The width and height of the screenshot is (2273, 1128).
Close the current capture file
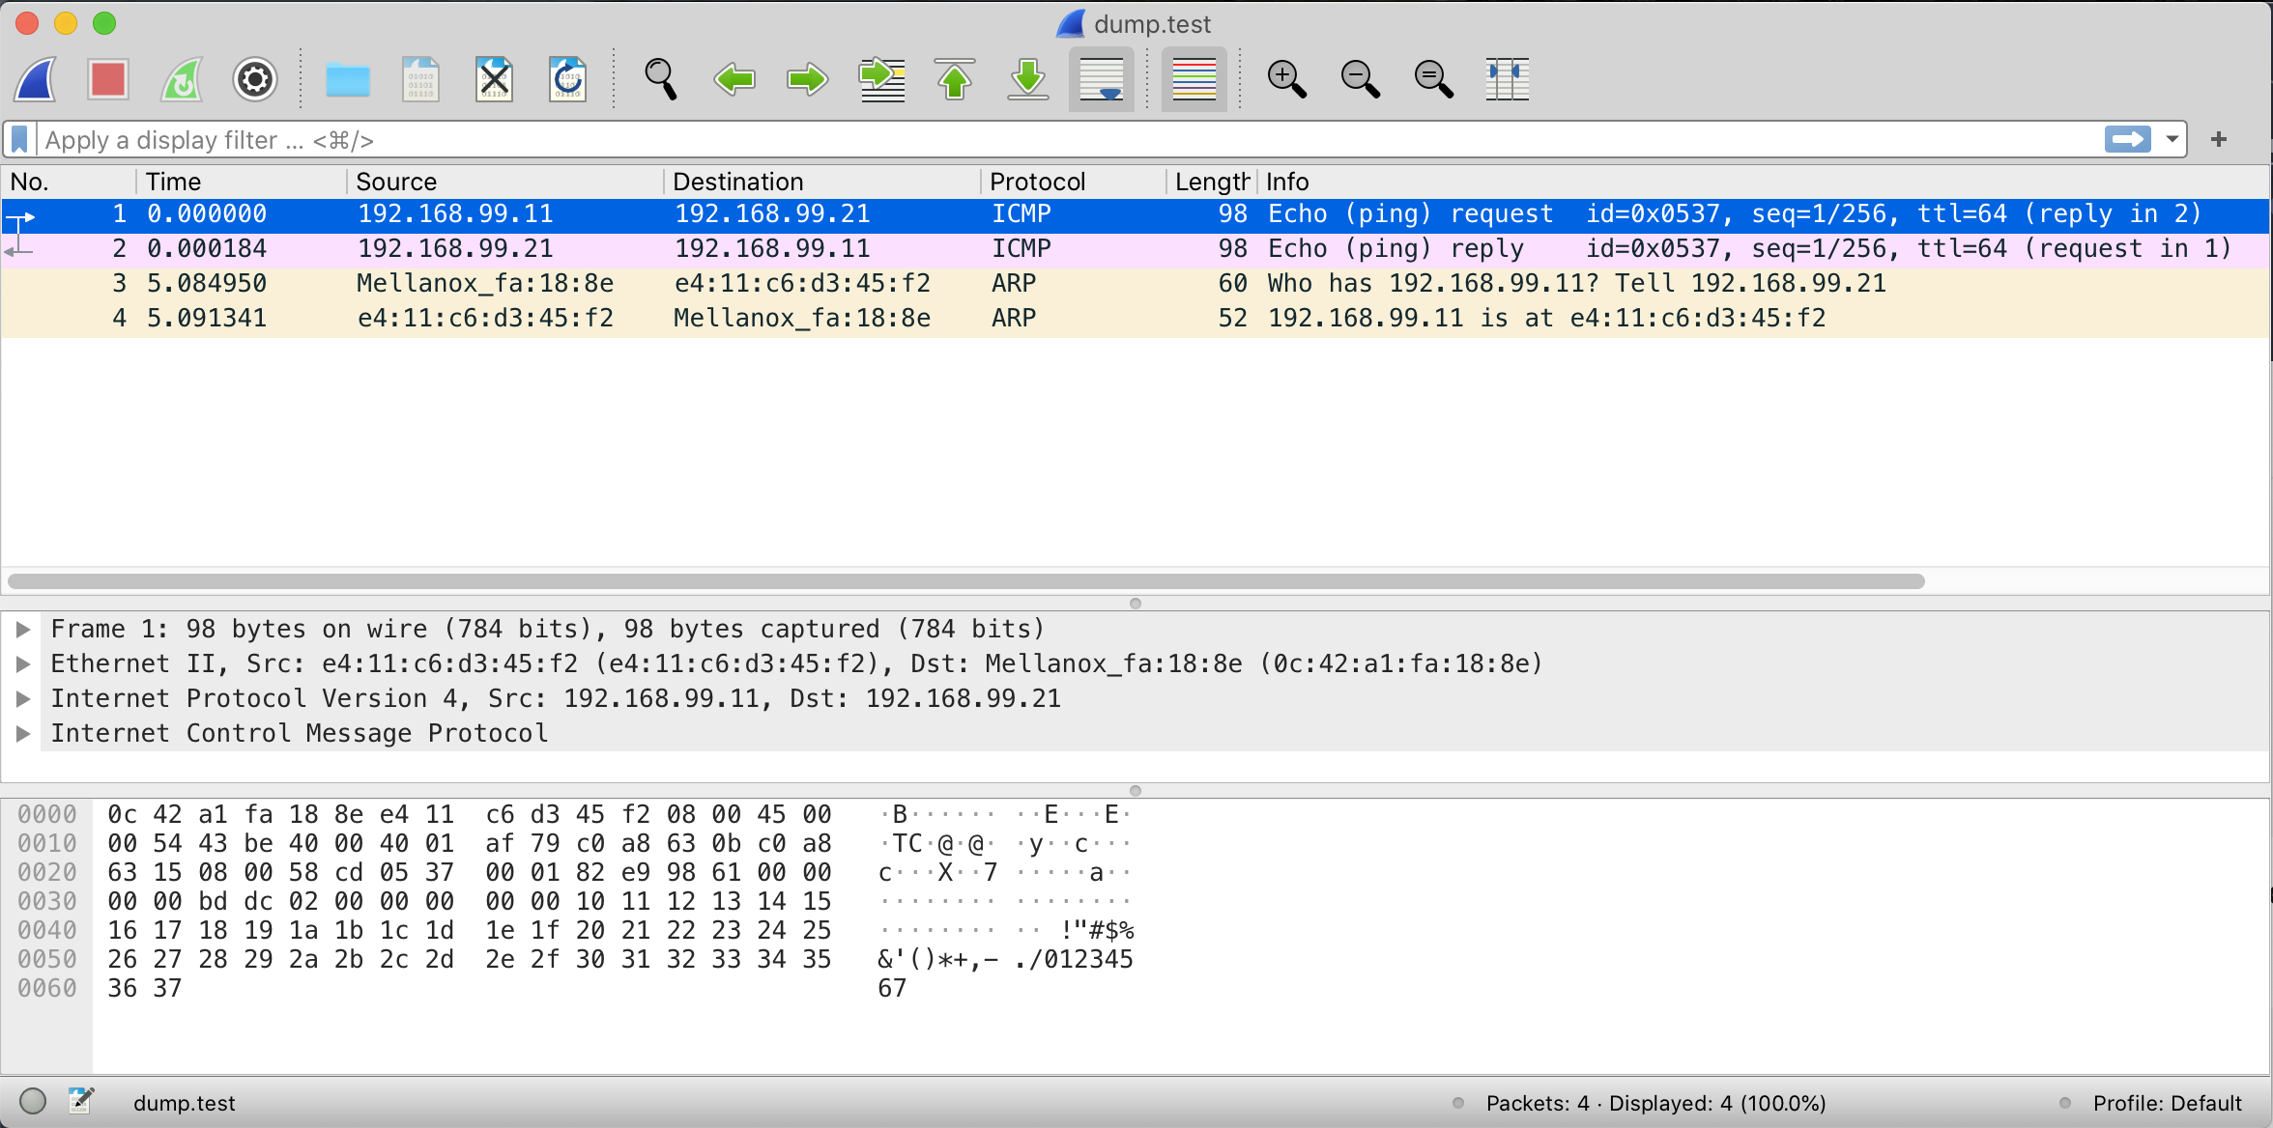494,79
